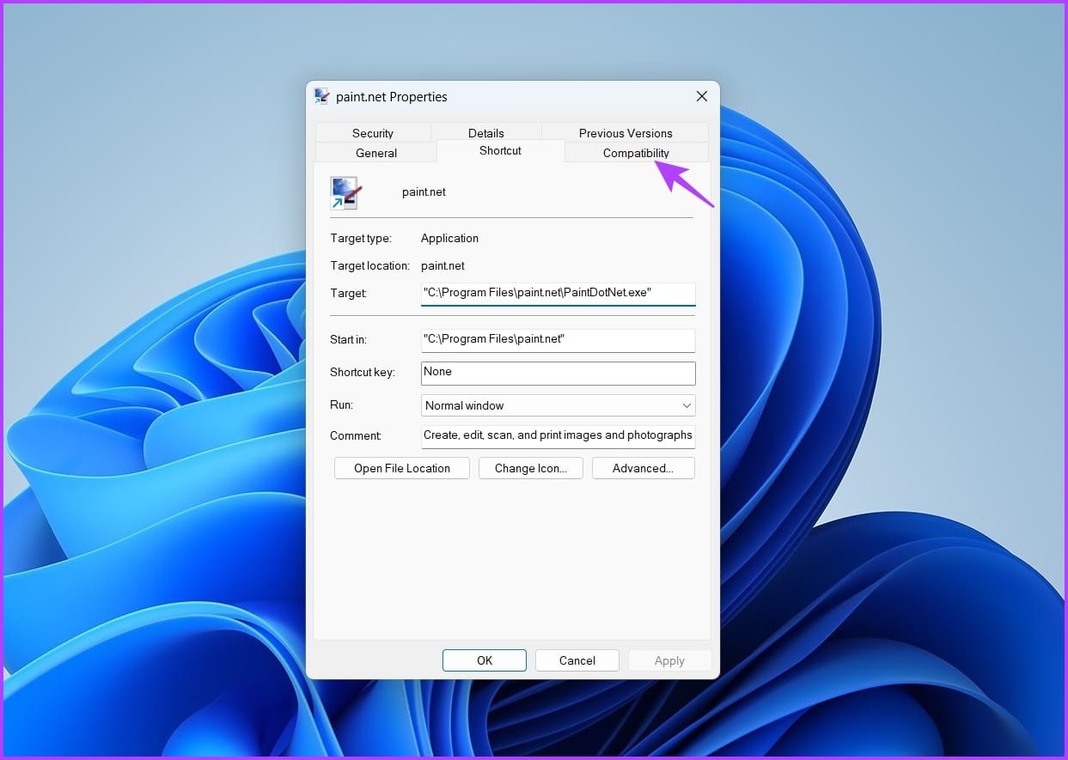1068x760 pixels.
Task: Edit the Comment description field
Action: coord(558,435)
